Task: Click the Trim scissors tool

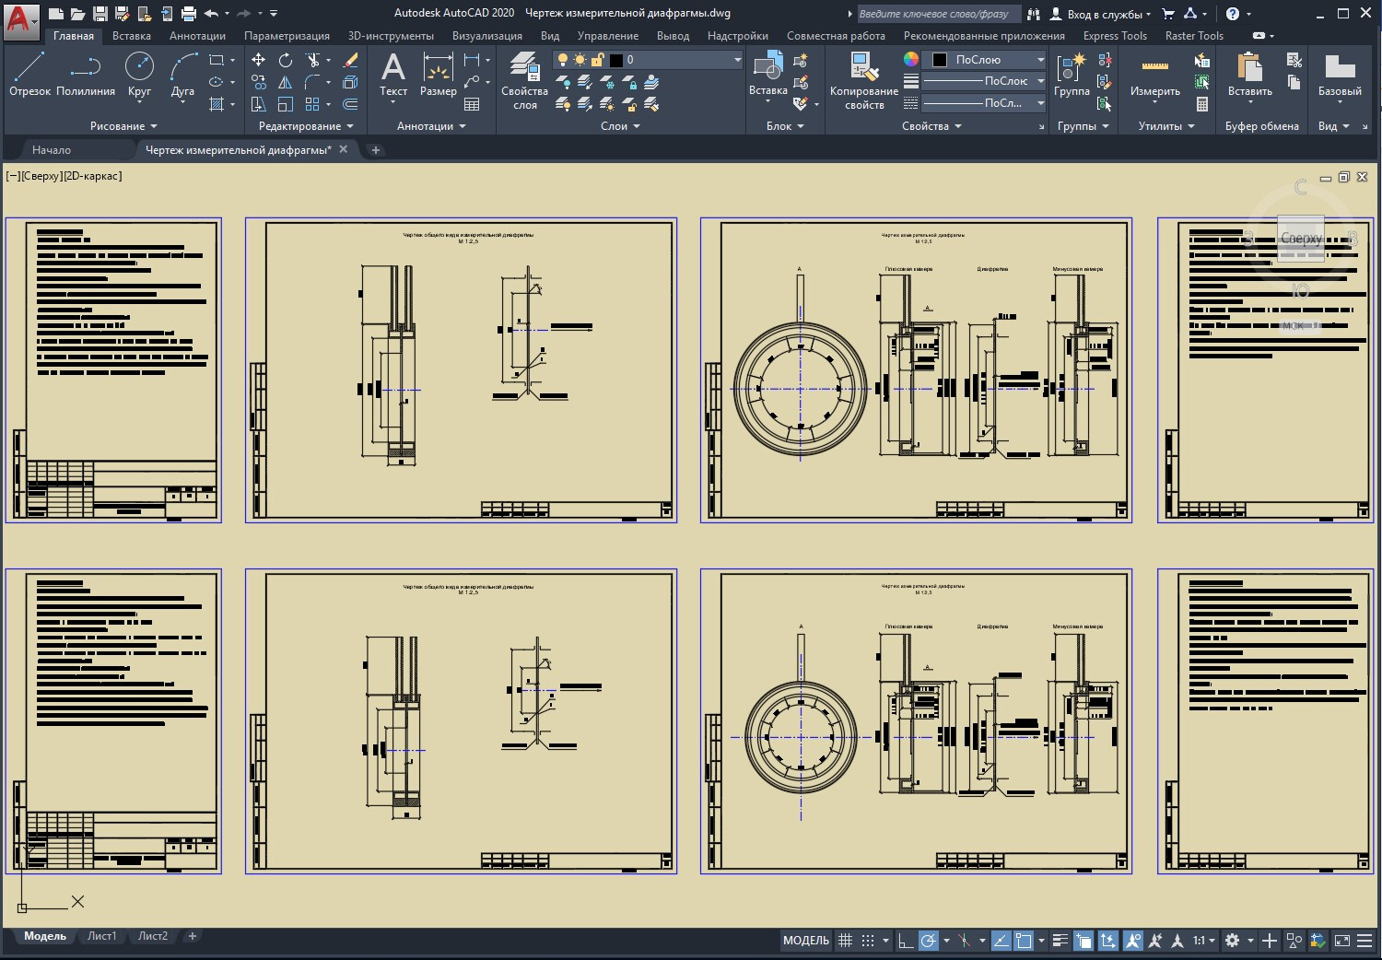Action: click(x=313, y=60)
